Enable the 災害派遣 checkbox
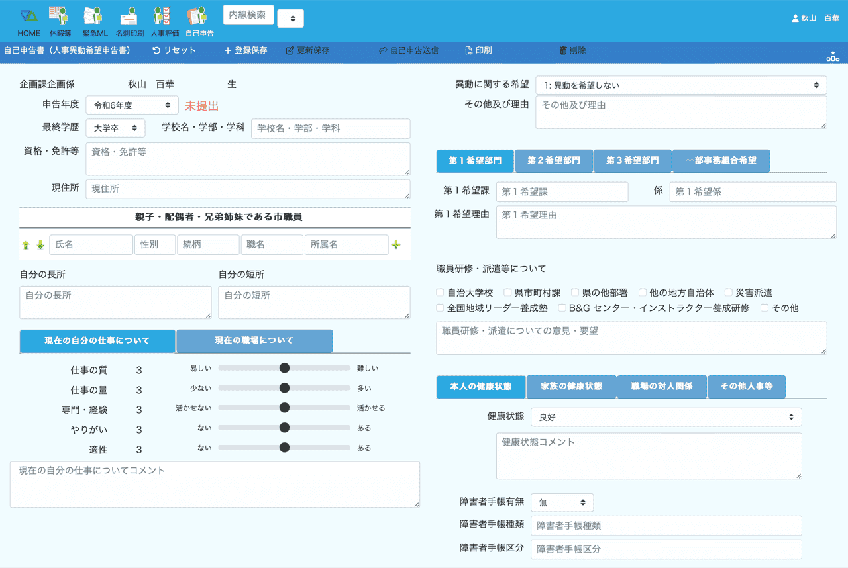The height and width of the screenshot is (568, 848). (729, 292)
